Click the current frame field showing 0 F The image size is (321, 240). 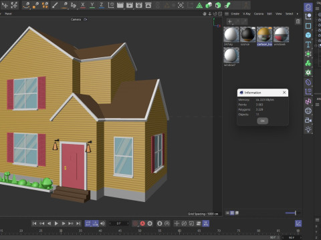[x=119, y=223]
